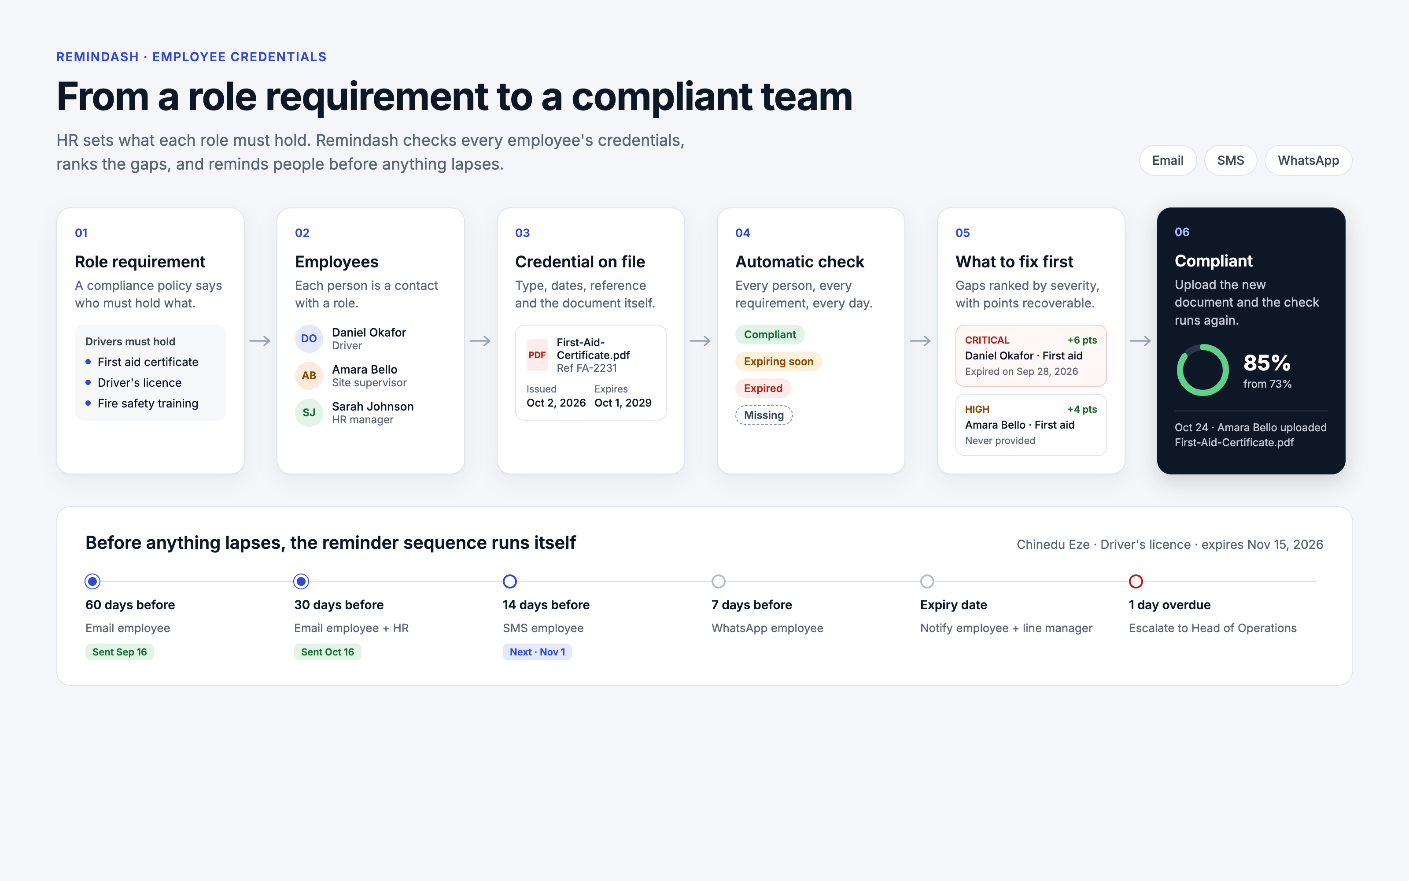
Task: Click the Chinedu Eze driver's licence caption
Action: tap(1170, 544)
